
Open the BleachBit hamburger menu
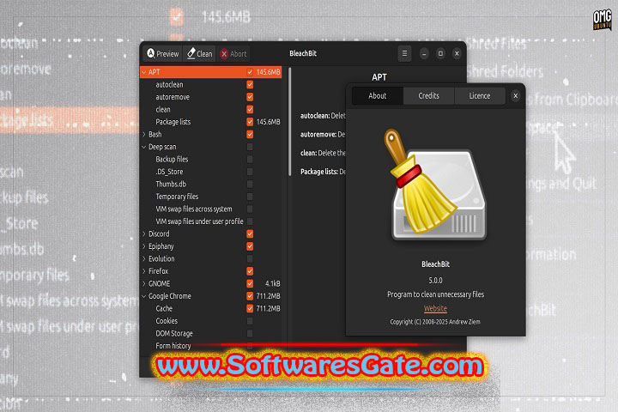point(404,53)
